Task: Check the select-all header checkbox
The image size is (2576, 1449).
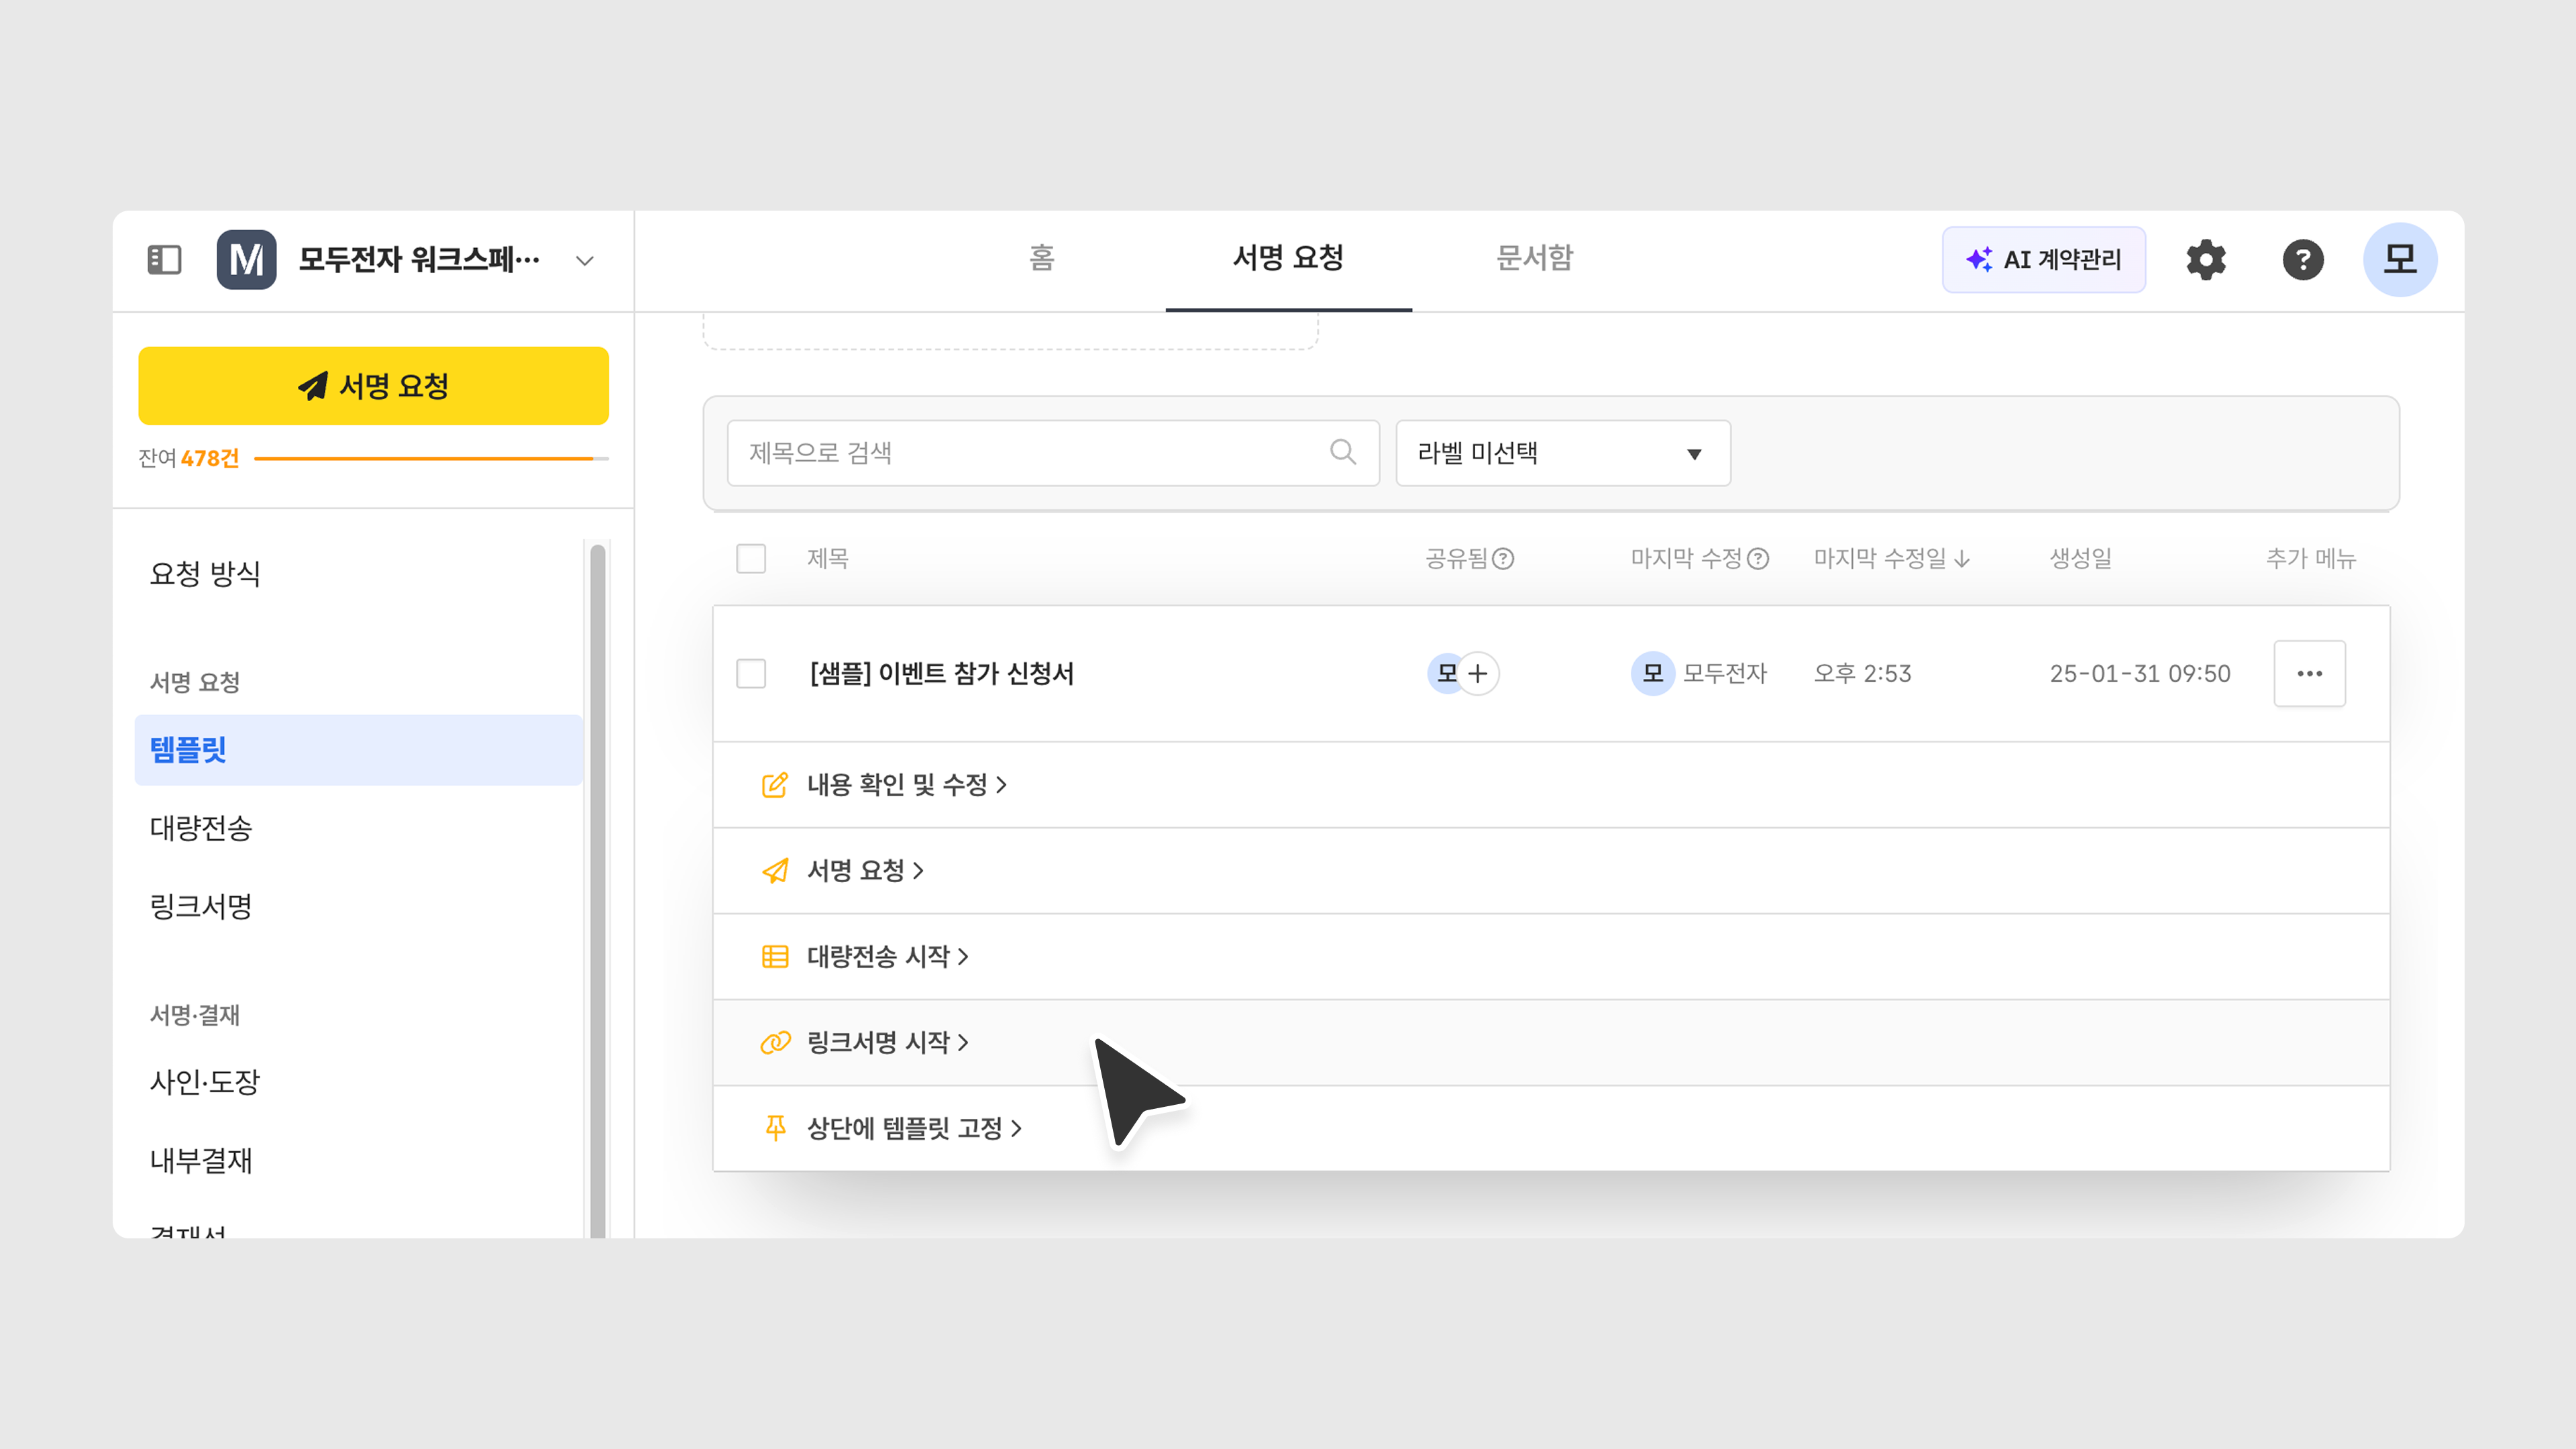Action: point(751,559)
